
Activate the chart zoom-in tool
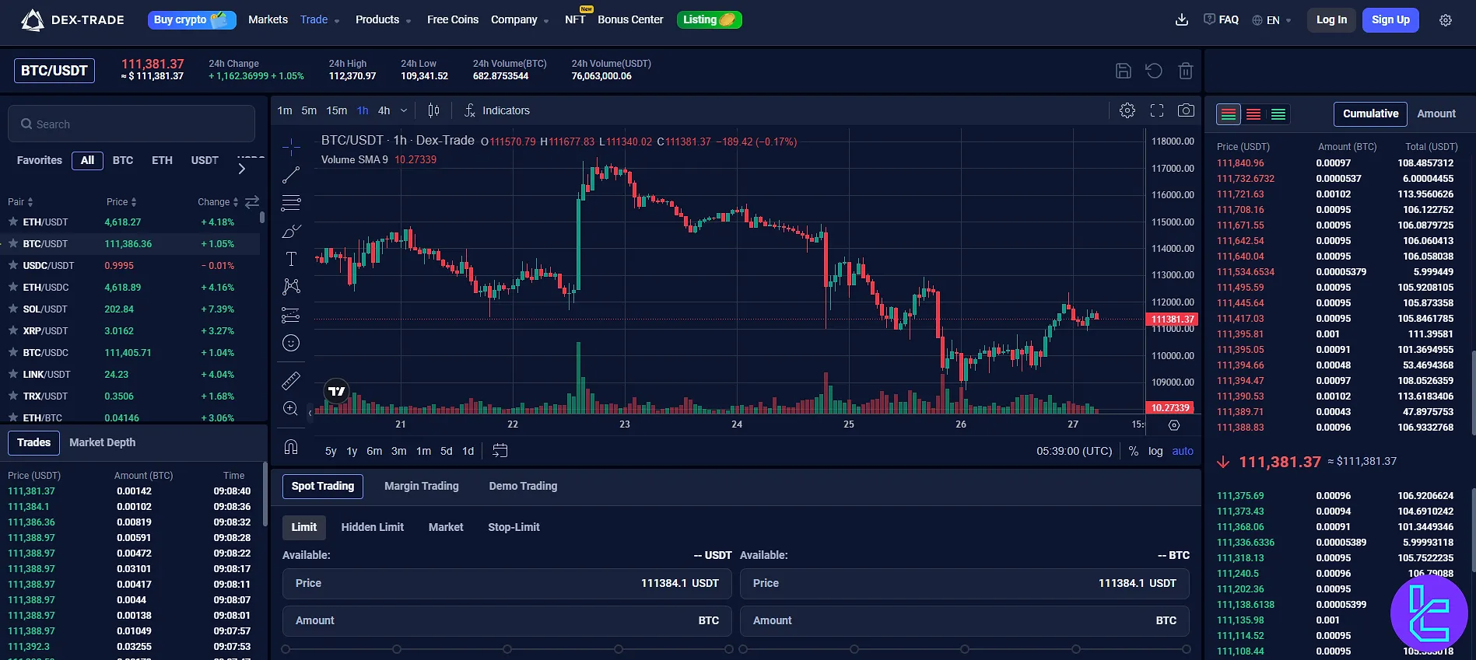291,409
